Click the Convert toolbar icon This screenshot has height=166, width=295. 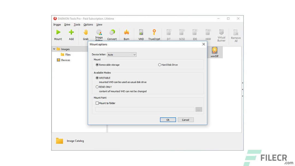(112, 34)
